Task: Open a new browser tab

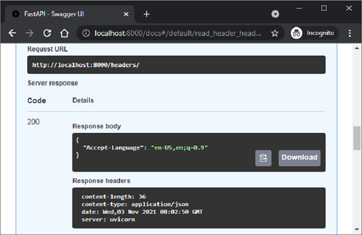Action: click(147, 14)
